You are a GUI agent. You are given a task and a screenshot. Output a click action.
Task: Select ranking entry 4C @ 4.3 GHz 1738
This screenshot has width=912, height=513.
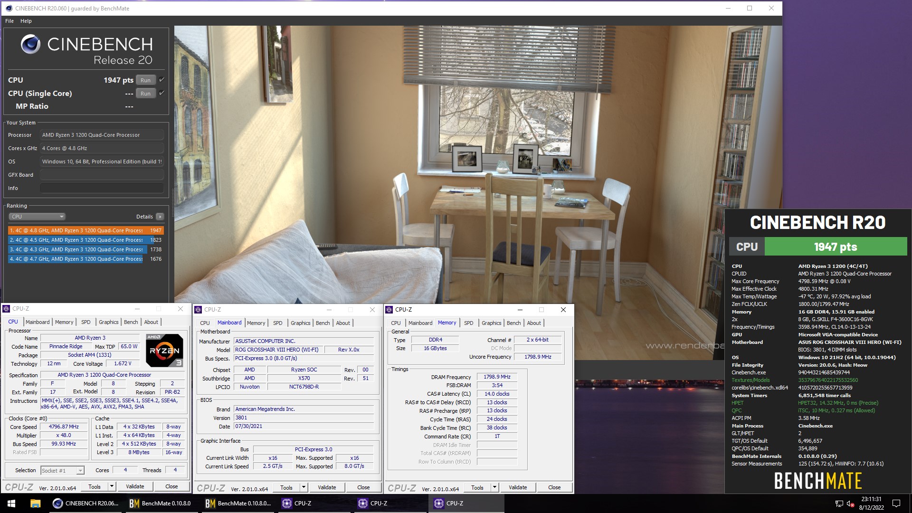click(x=86, y=249)
